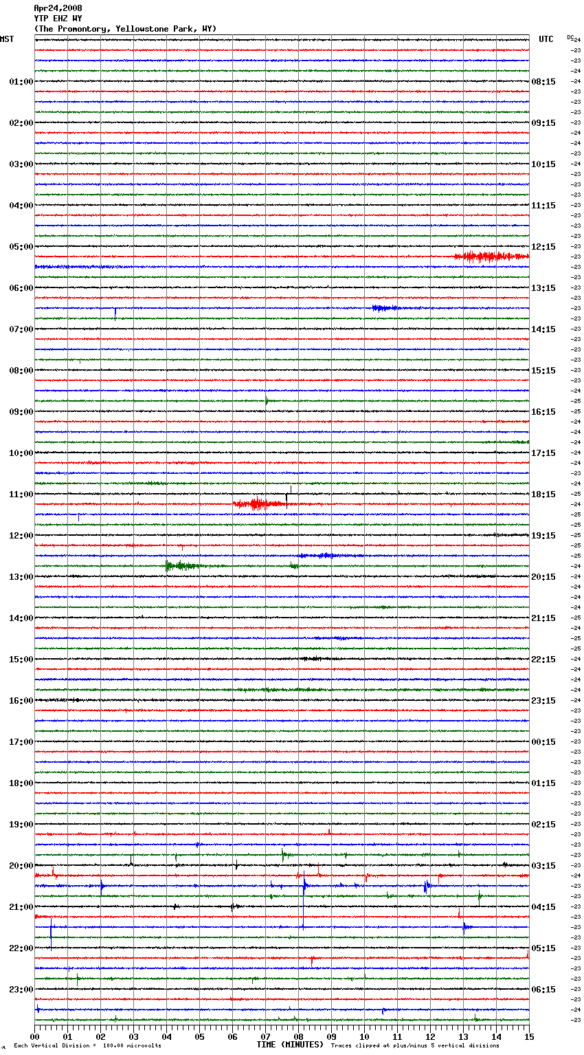Image resolution: width=584 pixels, height=1055 pixels.
Task: Select the 04:00 MST hour label
Action: point(21,206)
